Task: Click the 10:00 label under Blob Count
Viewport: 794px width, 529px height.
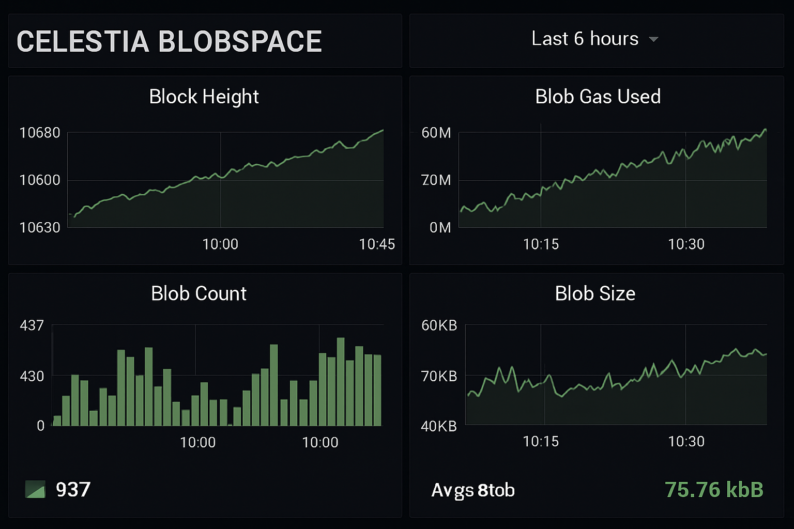Action: coord(198,443)
